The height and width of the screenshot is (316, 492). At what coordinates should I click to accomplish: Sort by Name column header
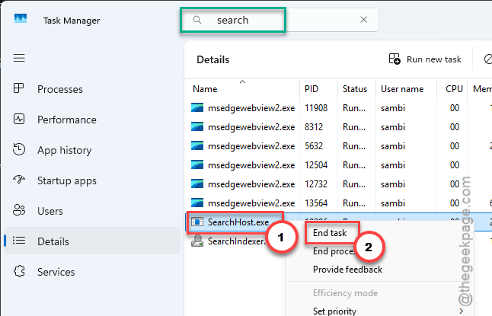pos(205,89)
